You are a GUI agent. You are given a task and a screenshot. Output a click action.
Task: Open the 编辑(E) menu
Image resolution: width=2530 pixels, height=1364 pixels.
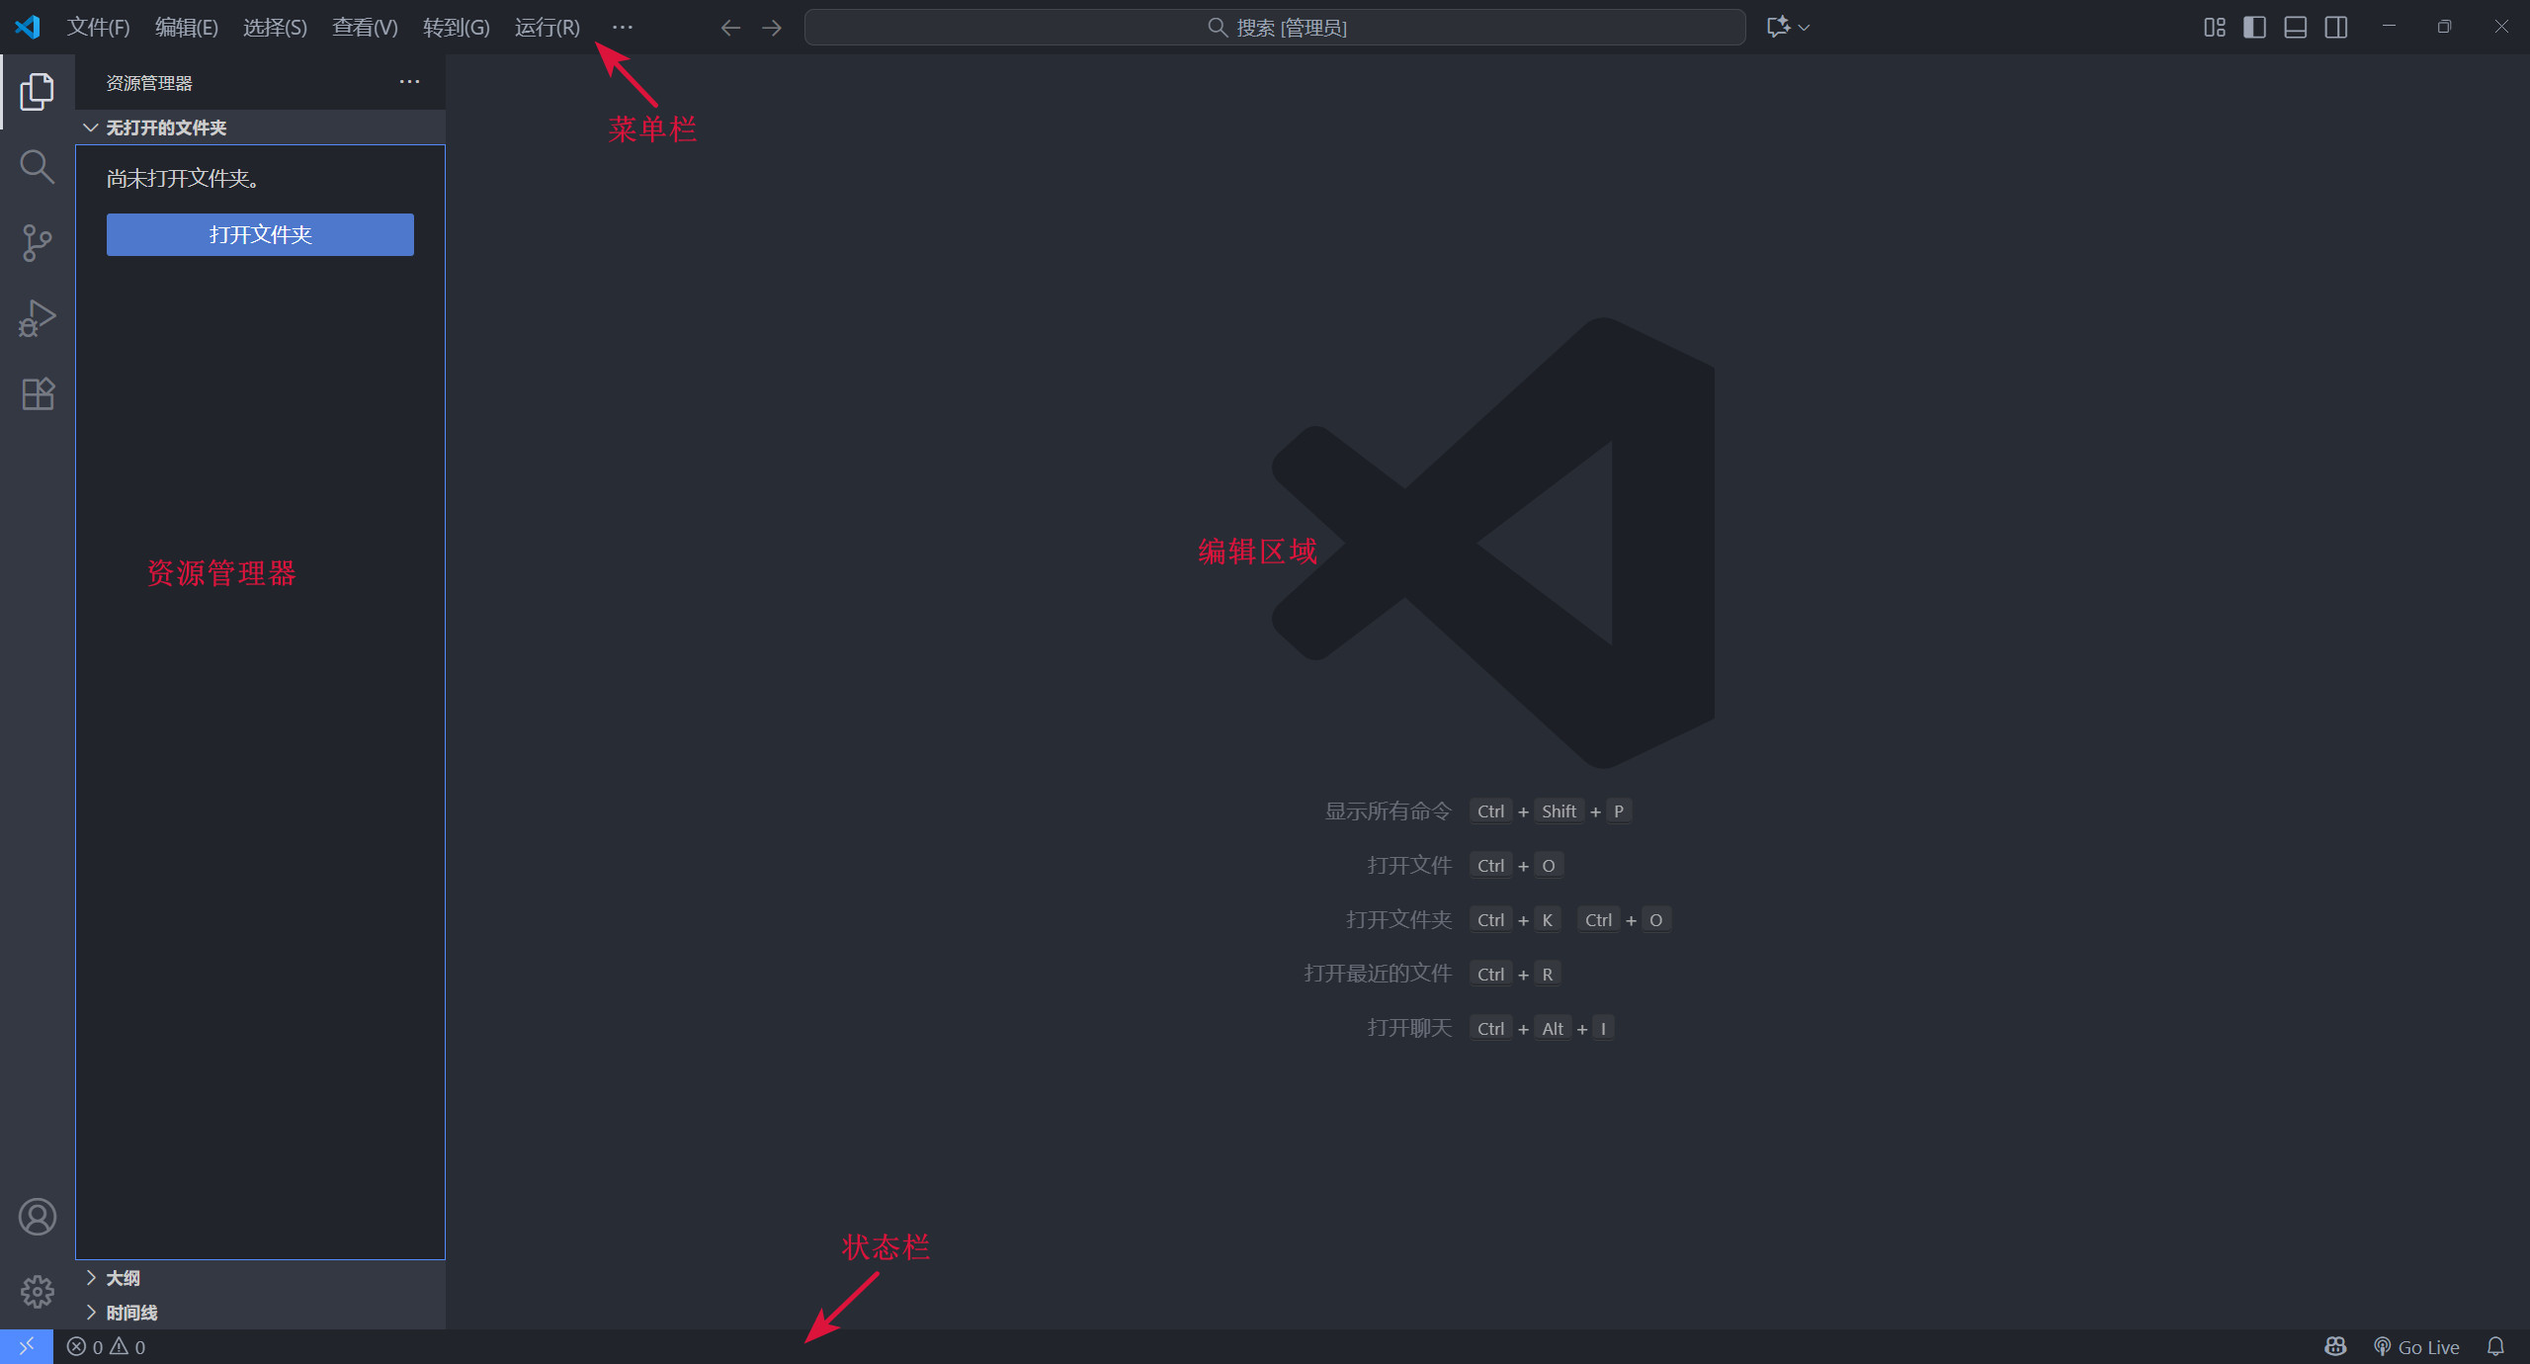click(187, 28)
